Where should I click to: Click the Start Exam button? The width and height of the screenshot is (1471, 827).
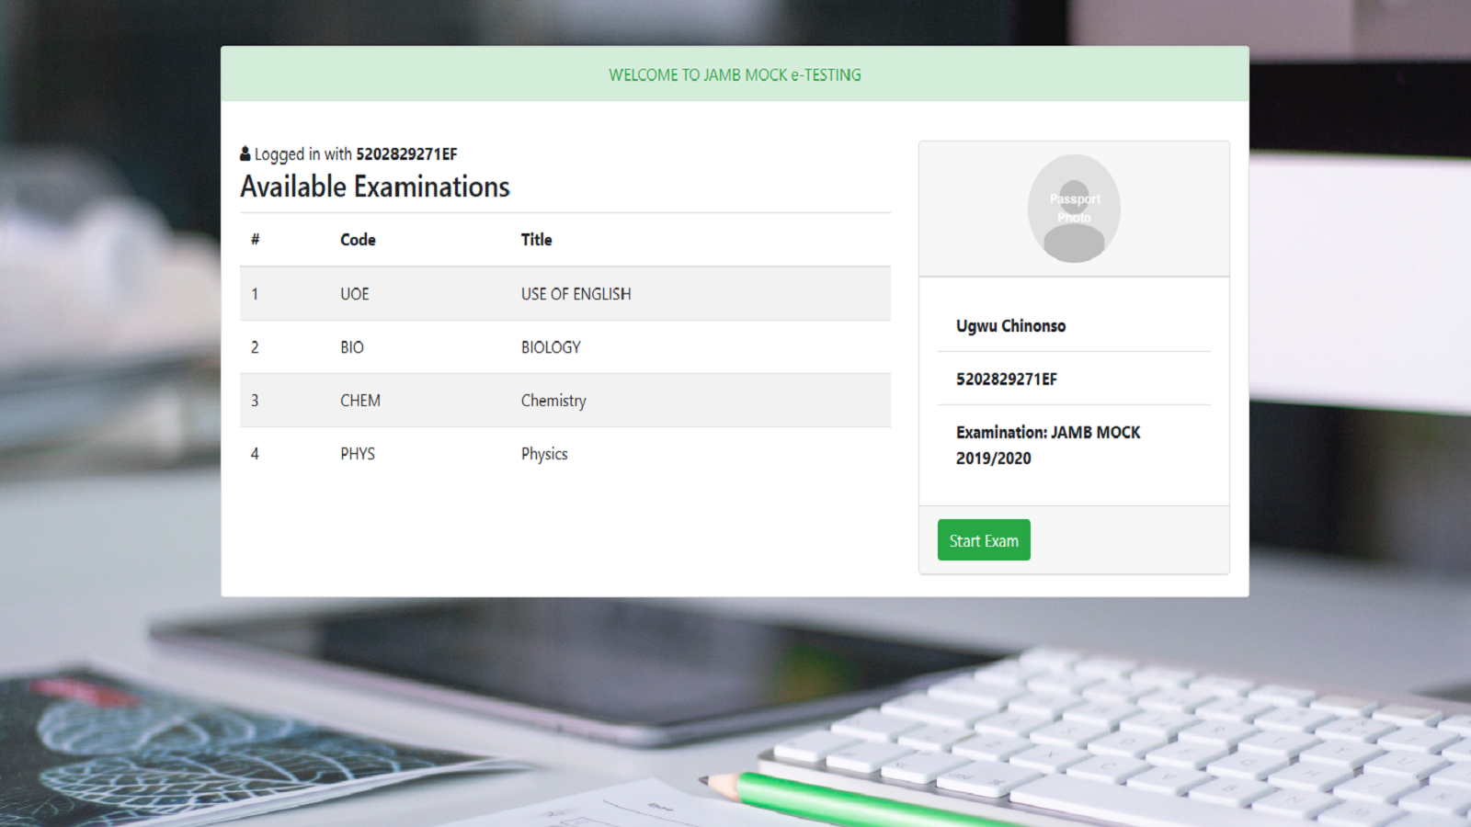point(983,540)
